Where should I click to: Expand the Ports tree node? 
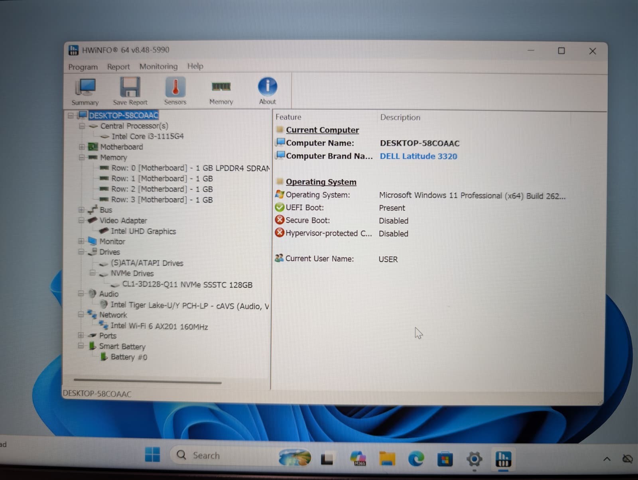click(81, 335)
